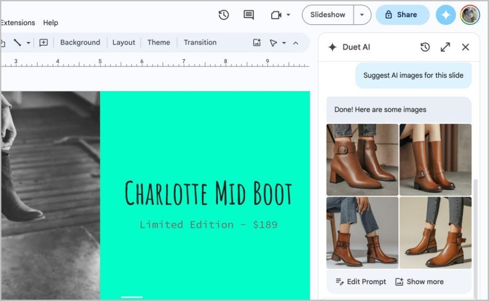This screenshot has height=301, width=489.
Task: Click Edit Prompt
Action: tap(361, 282)
